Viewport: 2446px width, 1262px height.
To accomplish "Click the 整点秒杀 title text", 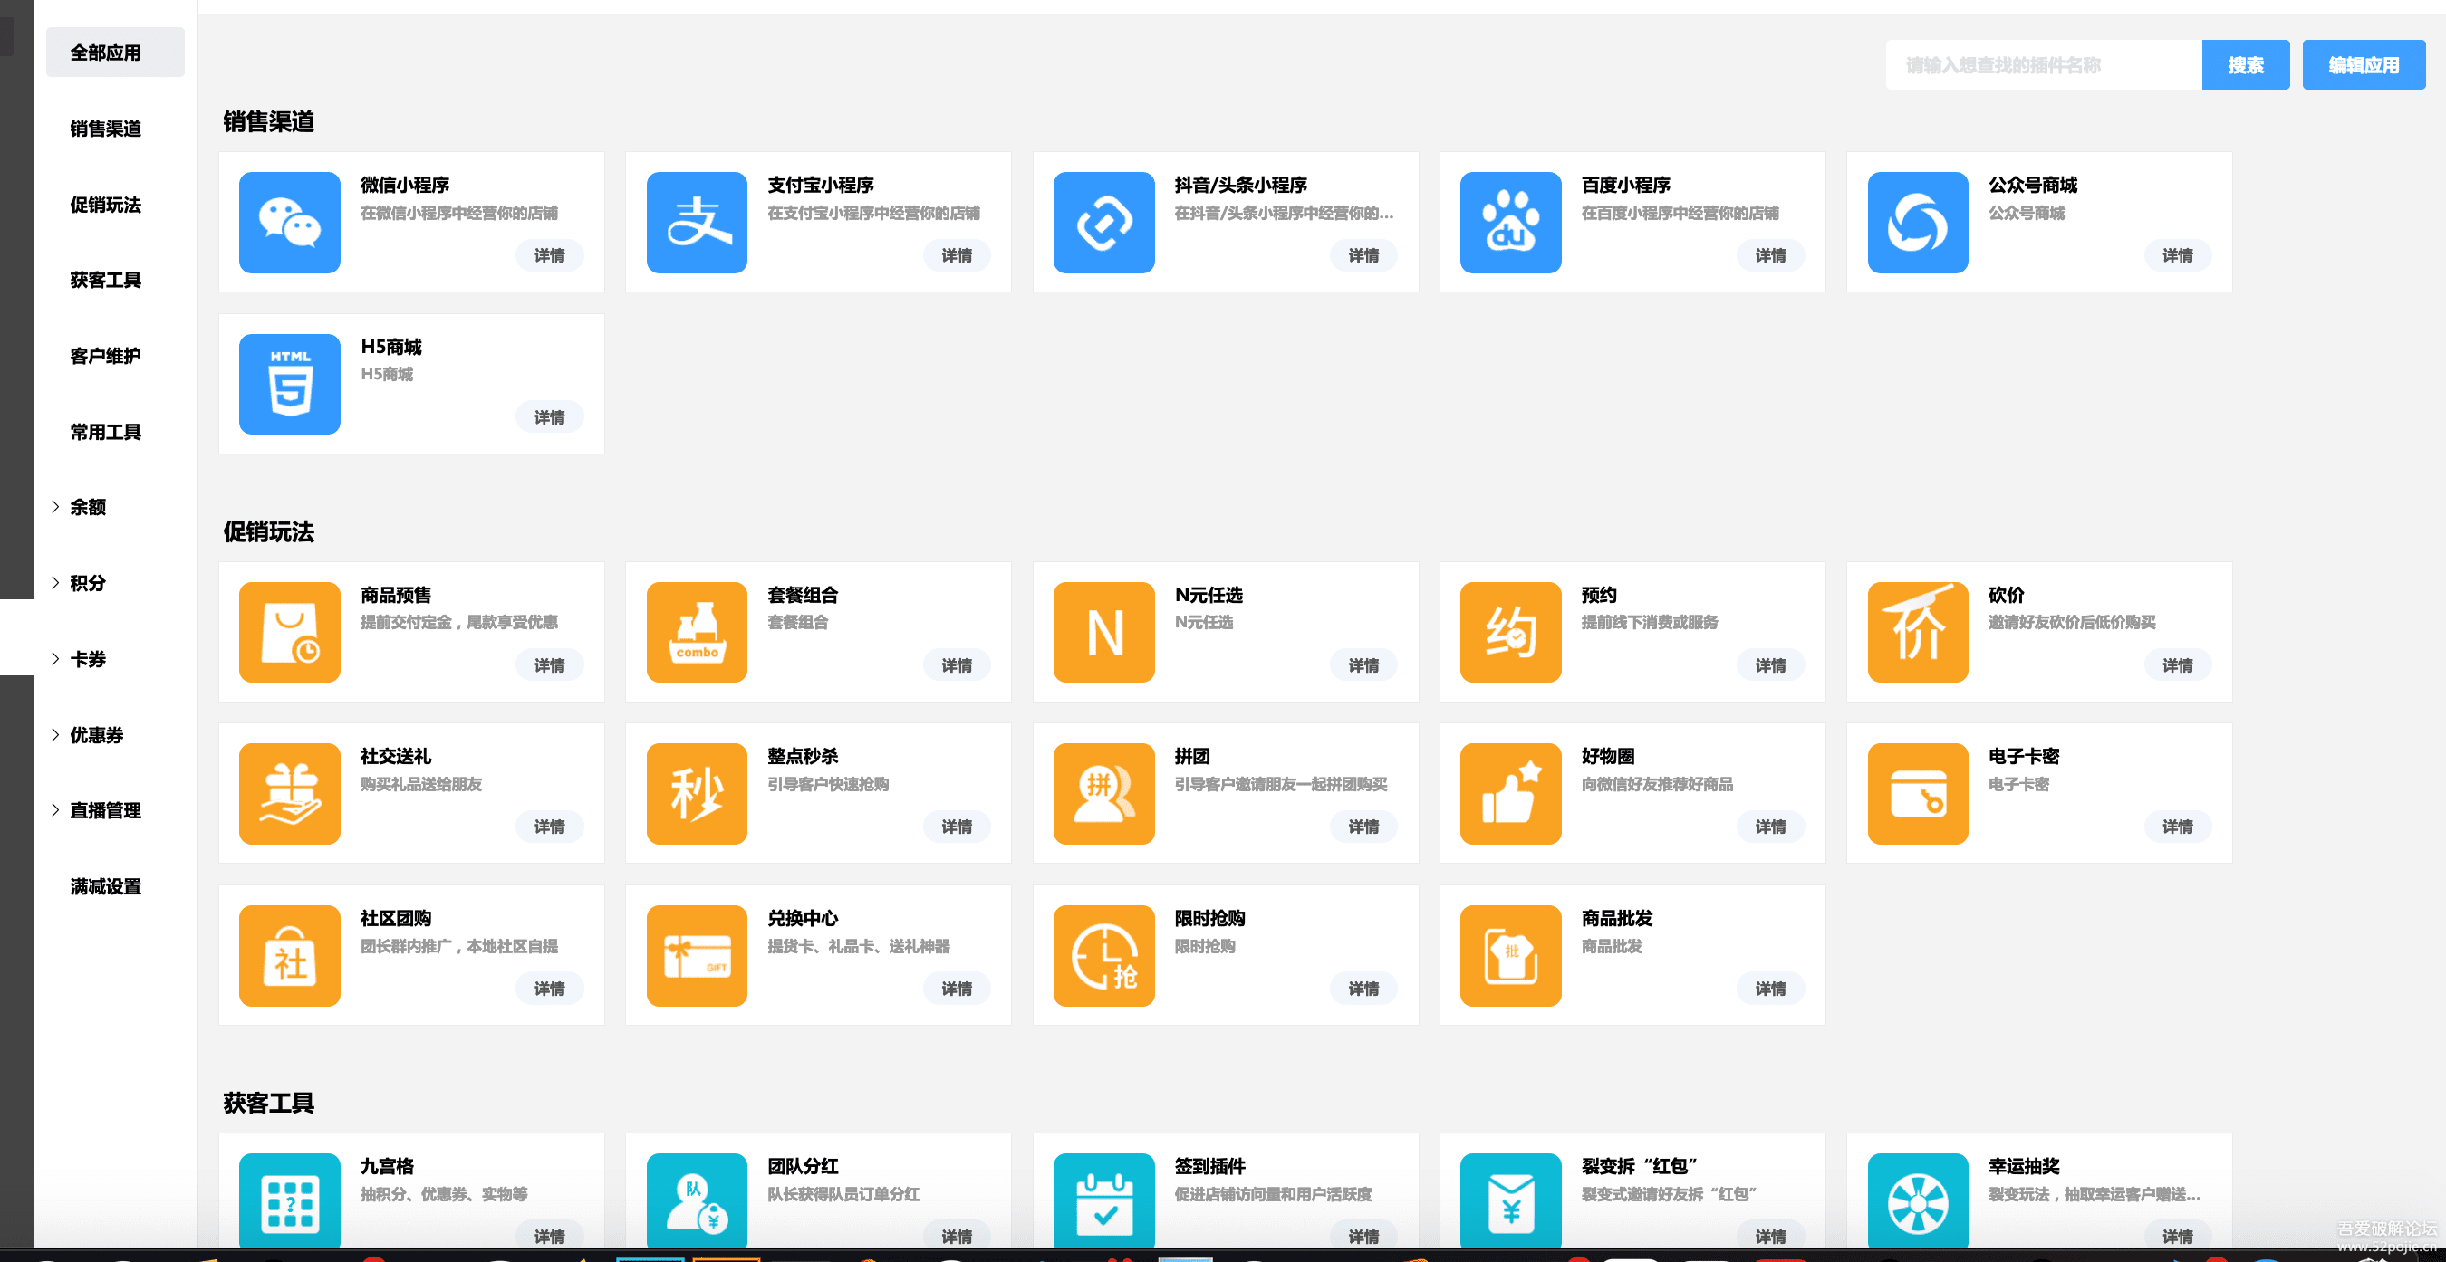I will (x=804, y=756).
